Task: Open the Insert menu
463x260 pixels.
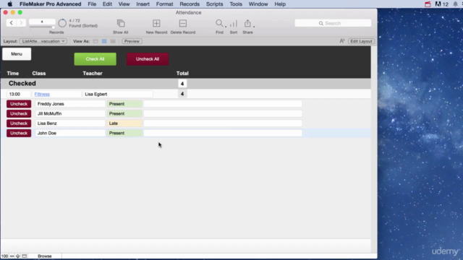Action: tap(143, 4)
